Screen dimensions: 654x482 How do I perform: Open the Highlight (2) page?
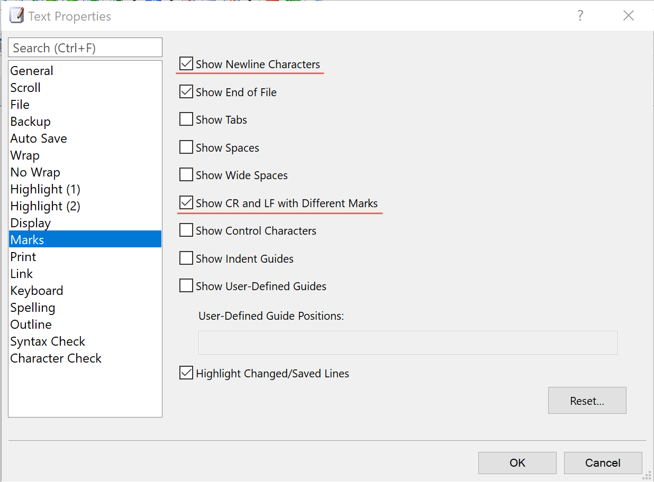[85, 206]
